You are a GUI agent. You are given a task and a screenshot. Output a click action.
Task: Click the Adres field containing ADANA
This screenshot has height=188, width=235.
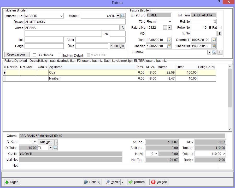click(x=72, y=28)
